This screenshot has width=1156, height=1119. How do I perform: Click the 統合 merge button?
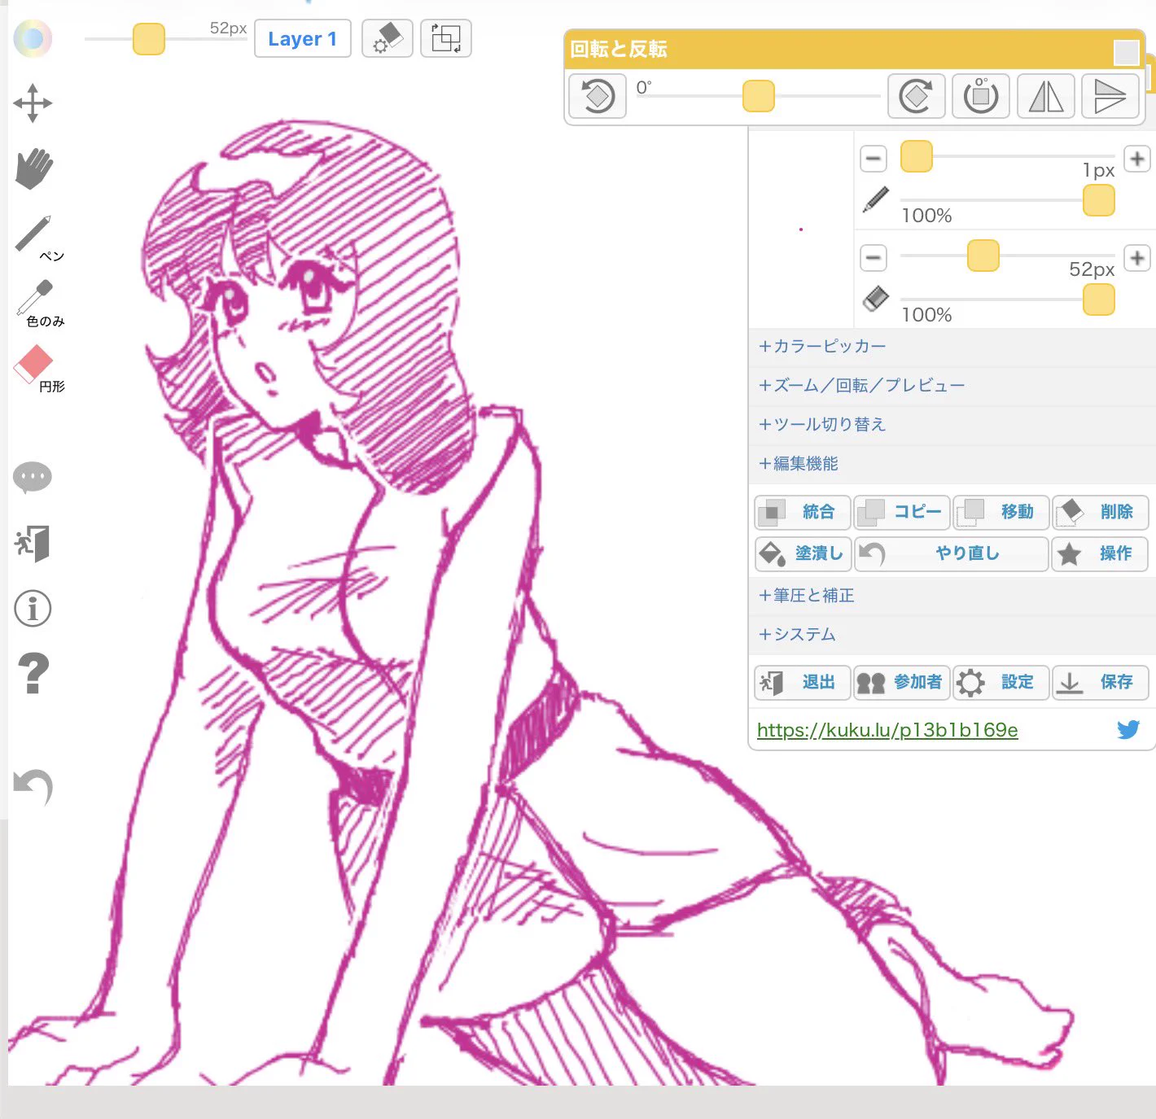803,512
